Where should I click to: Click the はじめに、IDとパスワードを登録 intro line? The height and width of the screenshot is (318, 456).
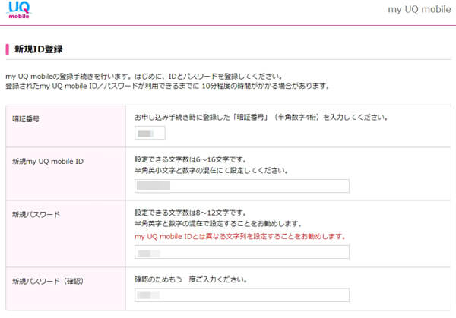click(144, 77)
